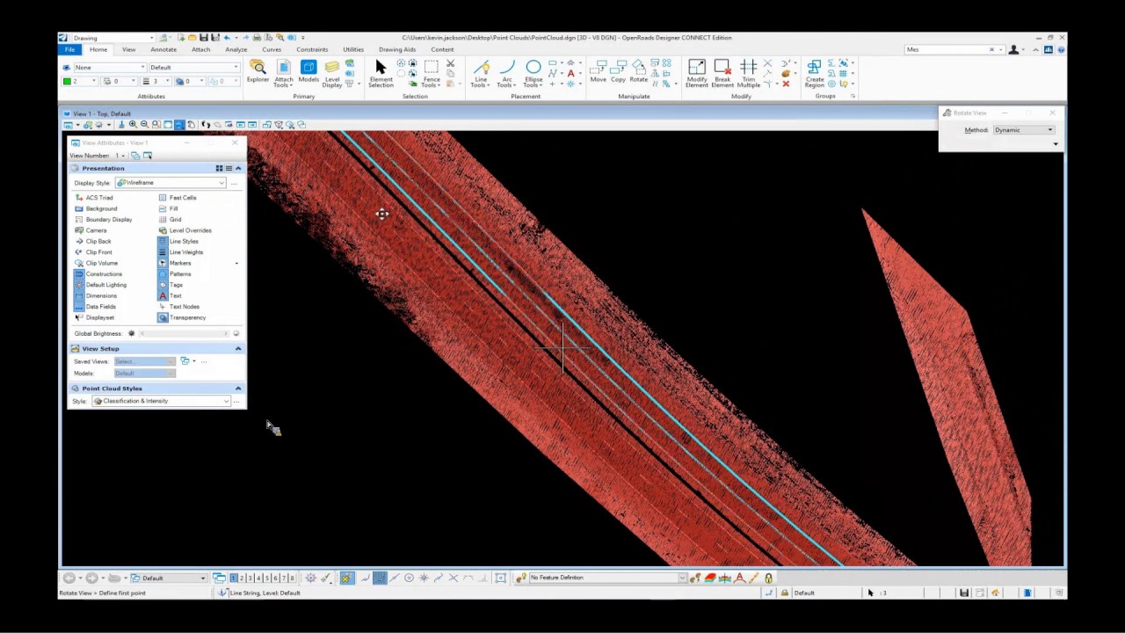
Task: Open View Number selector
Action: pyautogui.click(x=120, y=156)
